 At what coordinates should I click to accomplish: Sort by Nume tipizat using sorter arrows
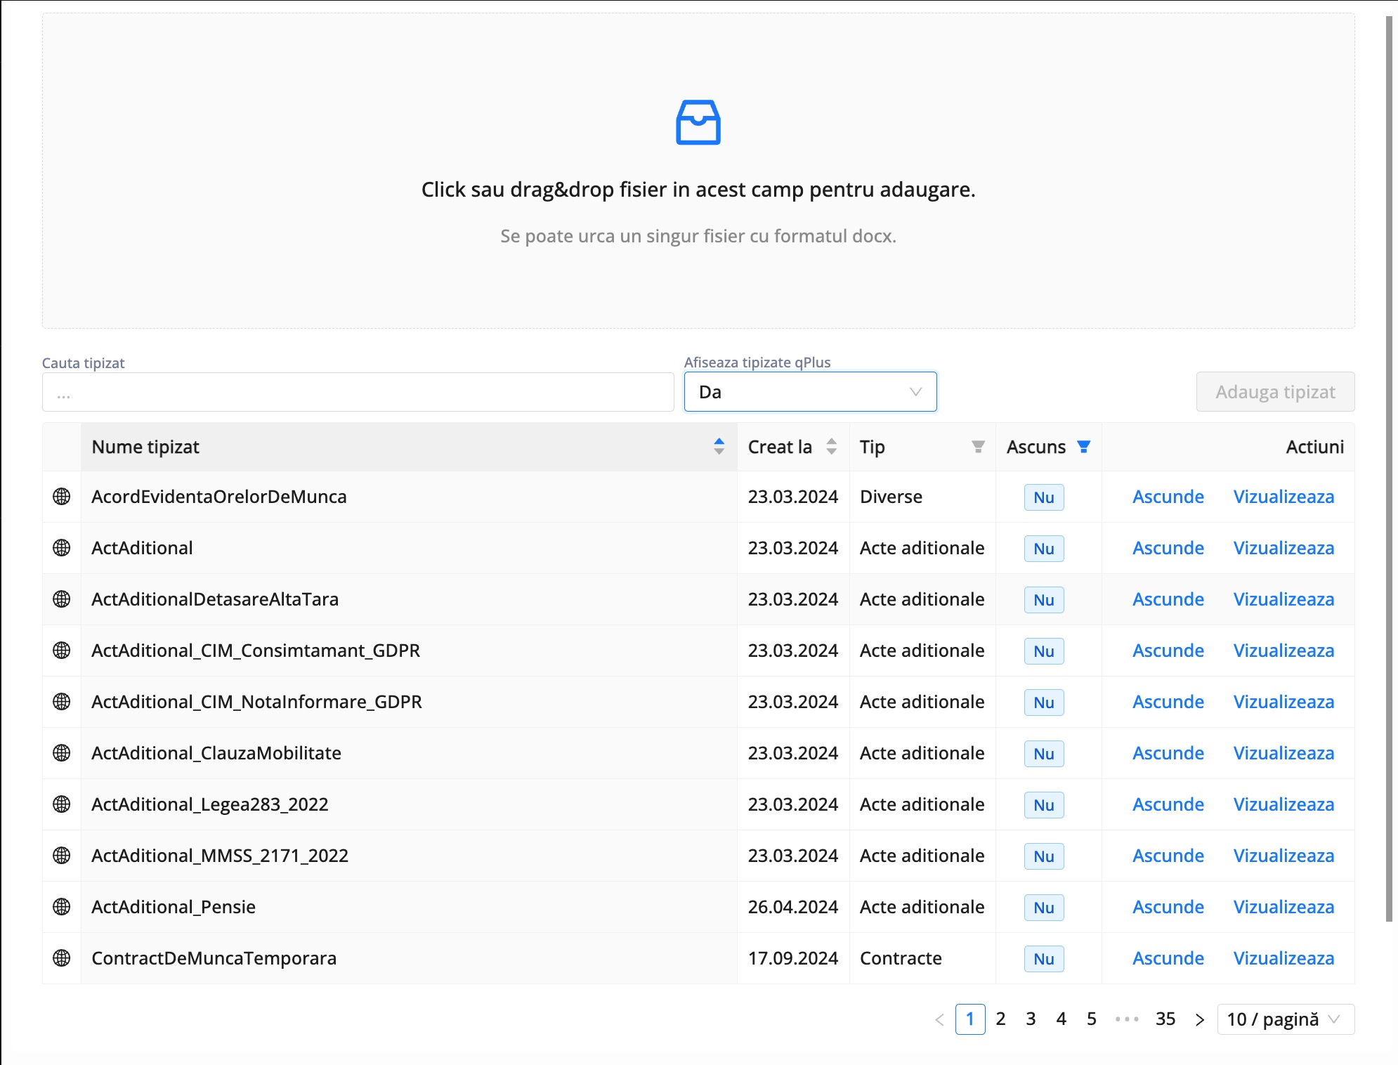pos(719,447)
